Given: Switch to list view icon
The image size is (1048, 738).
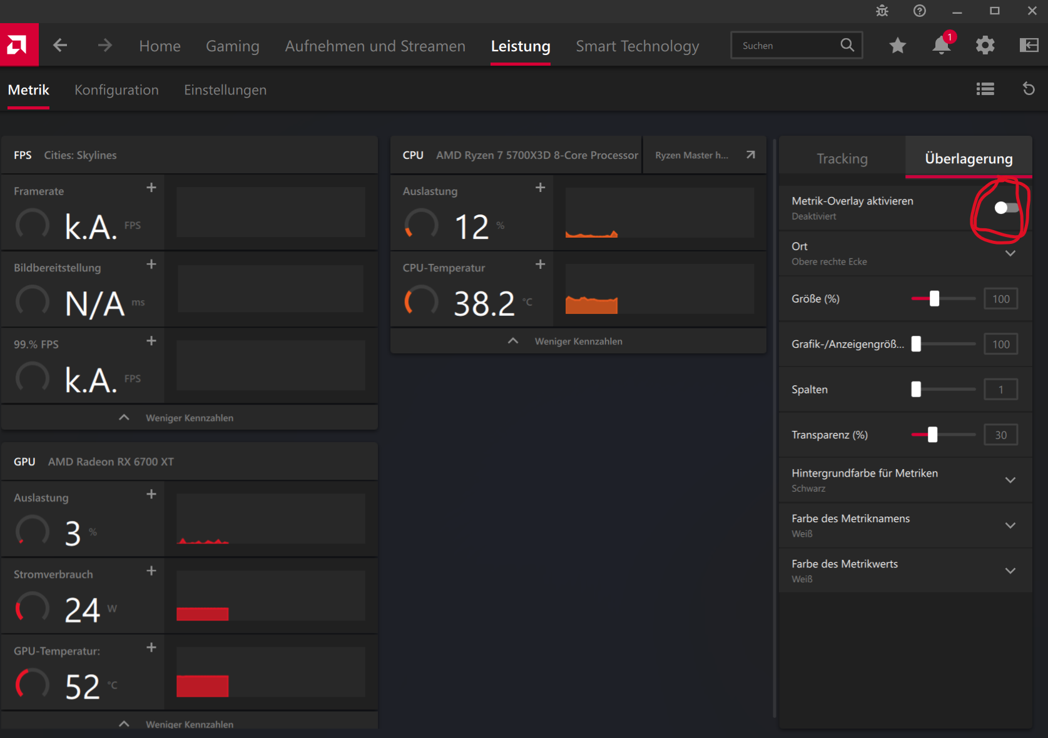Looking at the screenshot, I should point(985,89).
